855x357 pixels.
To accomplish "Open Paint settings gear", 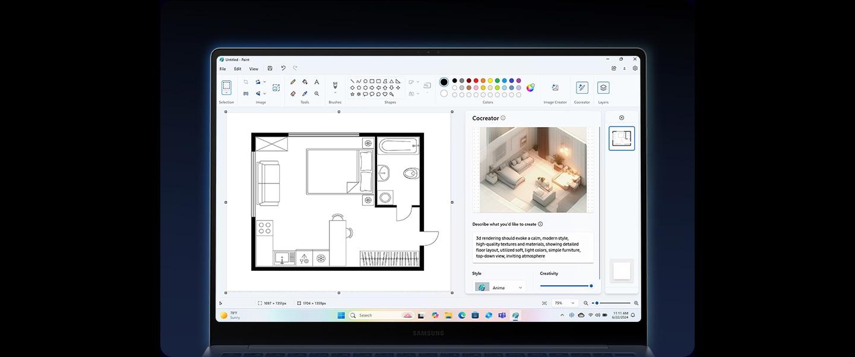I will [635, 68].
